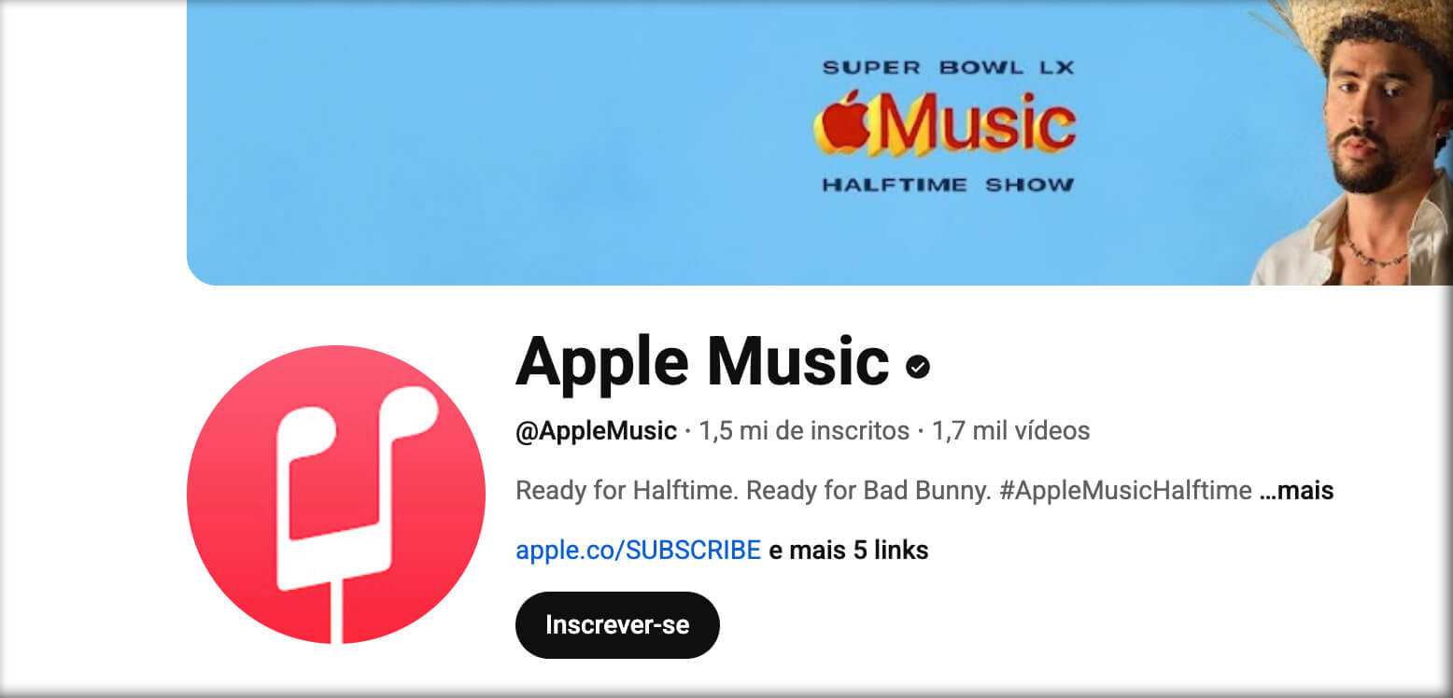Click the yellow-red Music wordmark in the banner
The width and height of the screenshot is (1453, 698).
[x=974, y=124]
